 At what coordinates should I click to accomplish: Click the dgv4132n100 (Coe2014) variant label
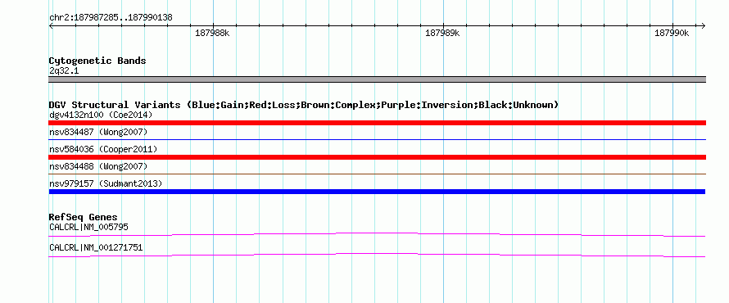coord(101,115)
